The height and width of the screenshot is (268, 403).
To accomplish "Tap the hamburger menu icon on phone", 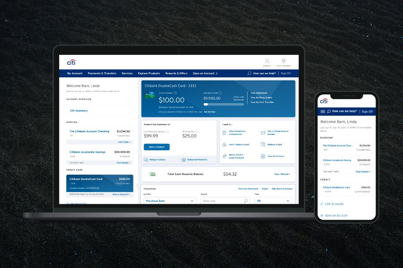I will (x=323, y=111).
